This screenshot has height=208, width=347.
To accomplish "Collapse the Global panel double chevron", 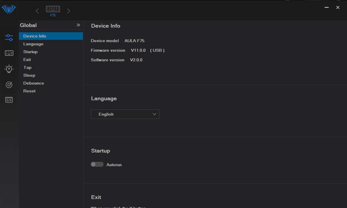I will pos(78,25).
